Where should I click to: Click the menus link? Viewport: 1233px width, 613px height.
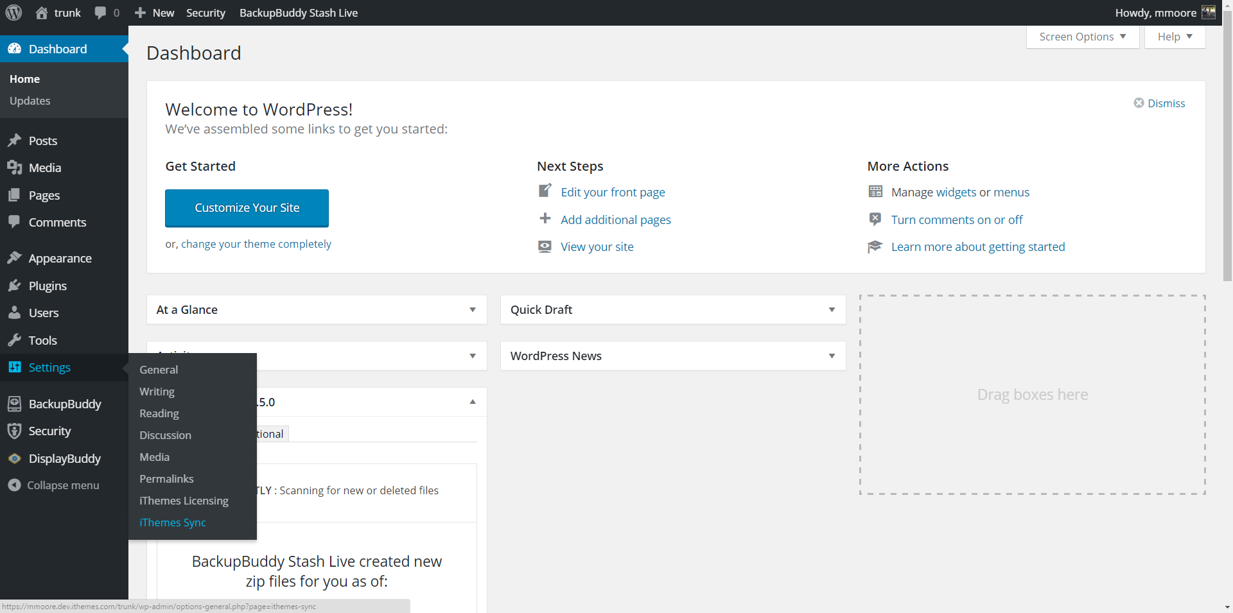coord(1011,192)
